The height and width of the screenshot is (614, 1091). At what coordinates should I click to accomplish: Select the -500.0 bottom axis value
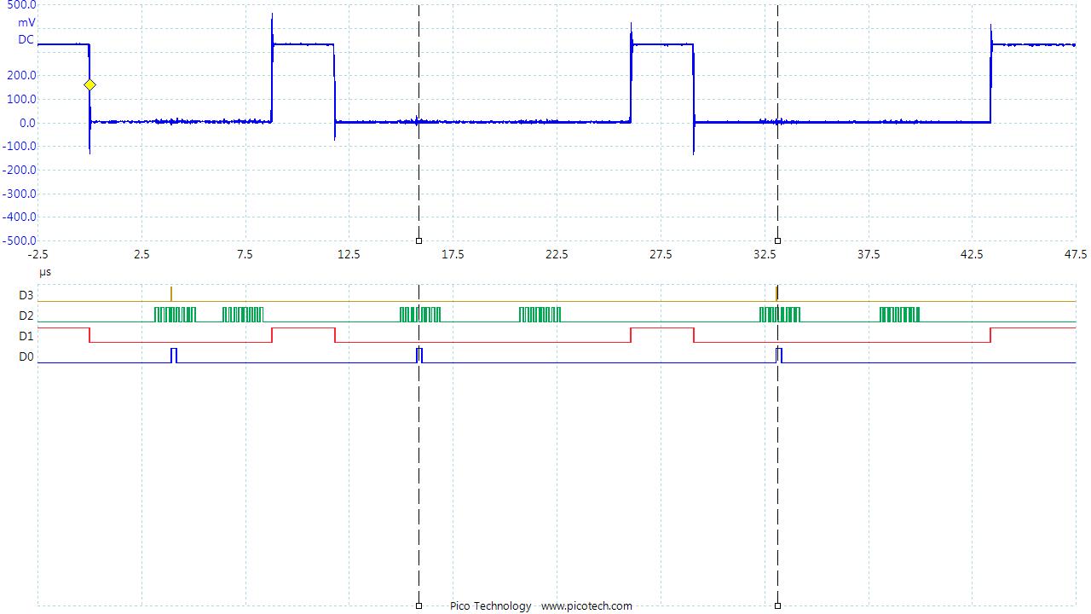(x=20, y=240)
